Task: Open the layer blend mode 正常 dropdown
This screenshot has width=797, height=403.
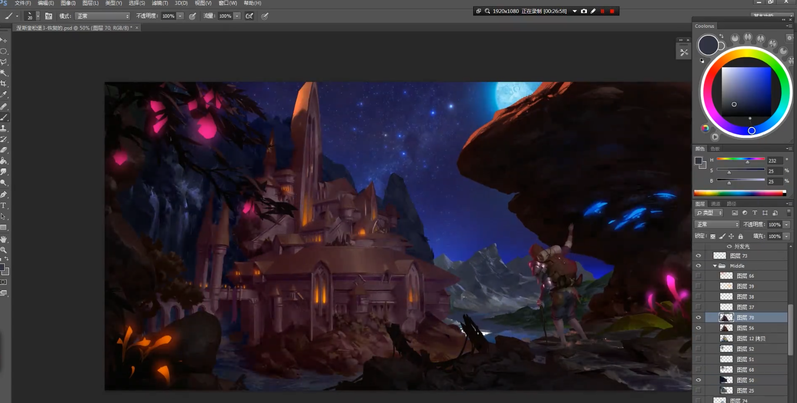Action: pyautogui.click(x=716, y=224)
